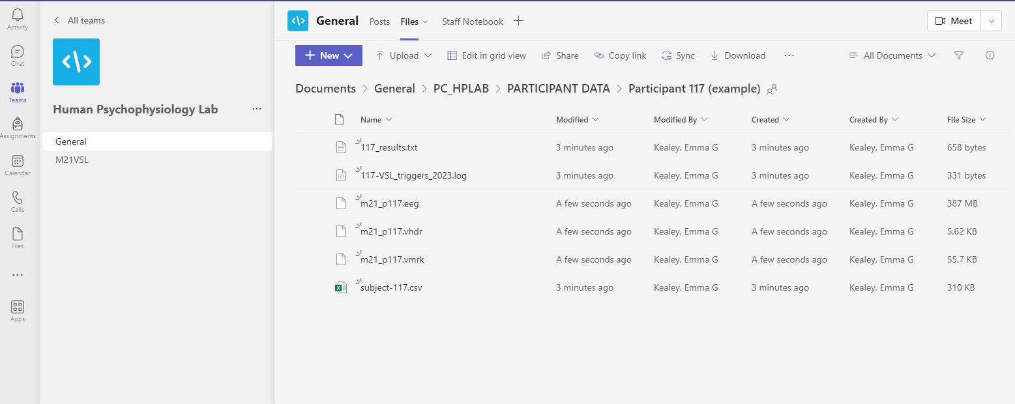The height and width of the screenshot is (404, 1015).
Task: Open team options ellipsis beside lab name
Action: [257, 109]
